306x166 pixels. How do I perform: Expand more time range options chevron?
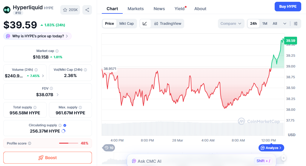click(x=285, y=24)
